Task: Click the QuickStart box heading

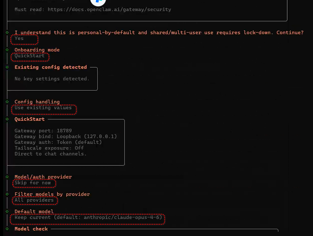Action: pos(29,119)
